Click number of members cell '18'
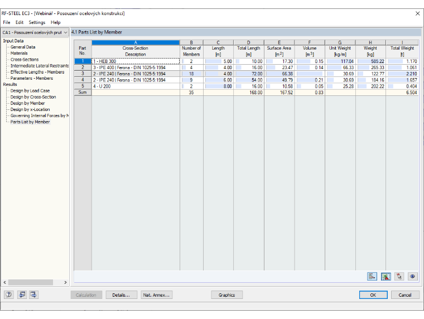The image size is (424, 319). [x=191, y=74]
